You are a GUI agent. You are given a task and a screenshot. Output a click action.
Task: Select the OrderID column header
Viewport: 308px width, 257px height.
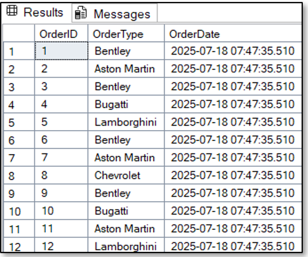pos(61,33)
